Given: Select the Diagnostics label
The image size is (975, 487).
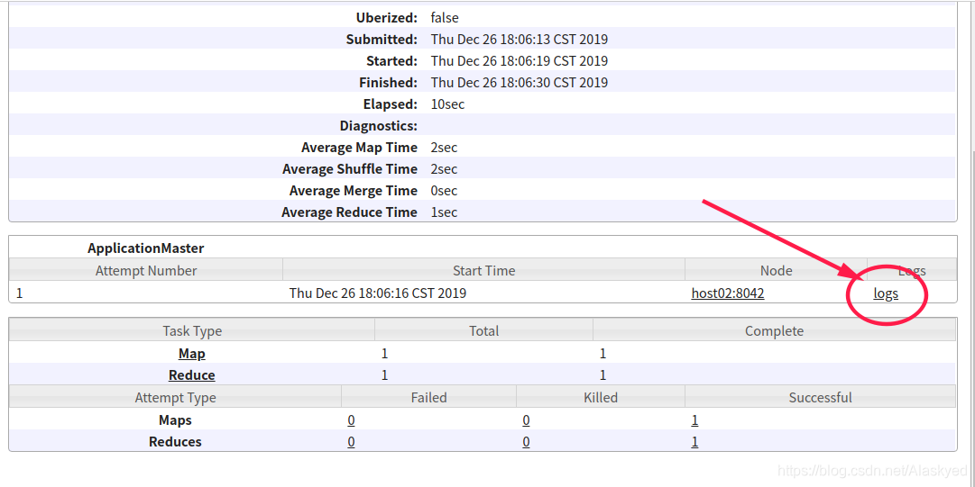Looking at the screenshot, I should (x=379, y=127).
